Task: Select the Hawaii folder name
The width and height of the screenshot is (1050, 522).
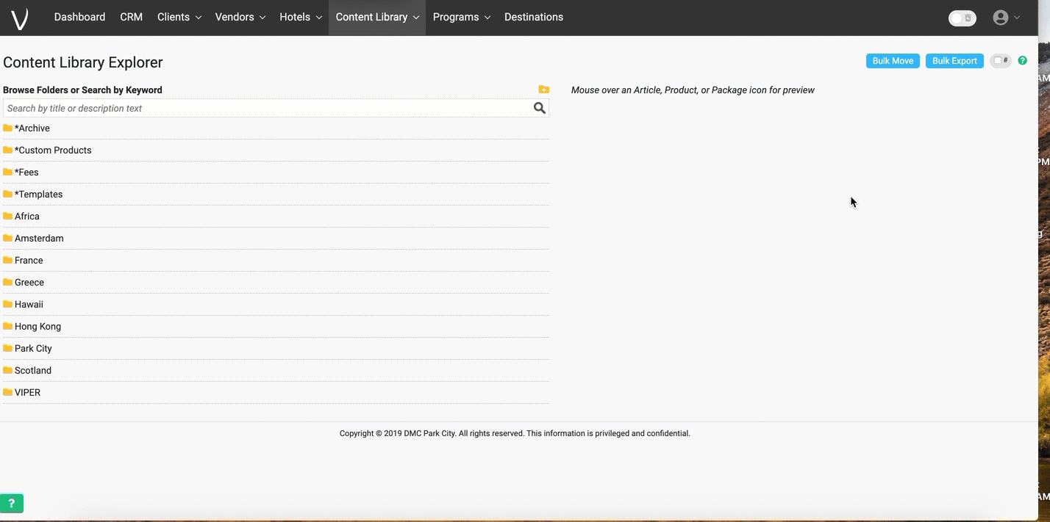Action: [x=29, y=305]
